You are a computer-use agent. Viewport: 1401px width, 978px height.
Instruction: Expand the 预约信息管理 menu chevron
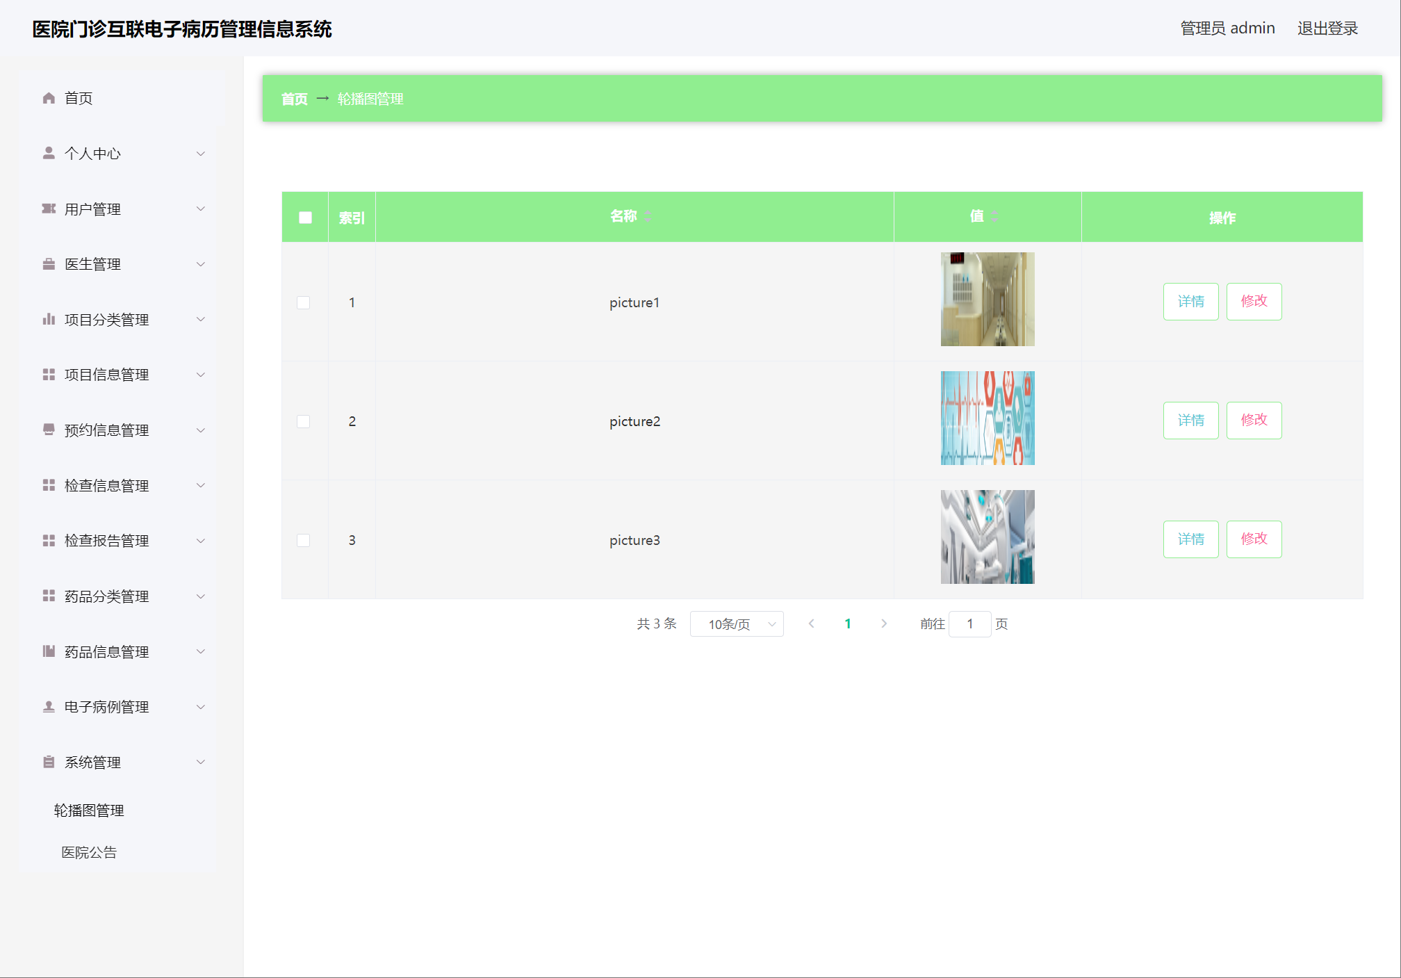[x=201, y=430]
